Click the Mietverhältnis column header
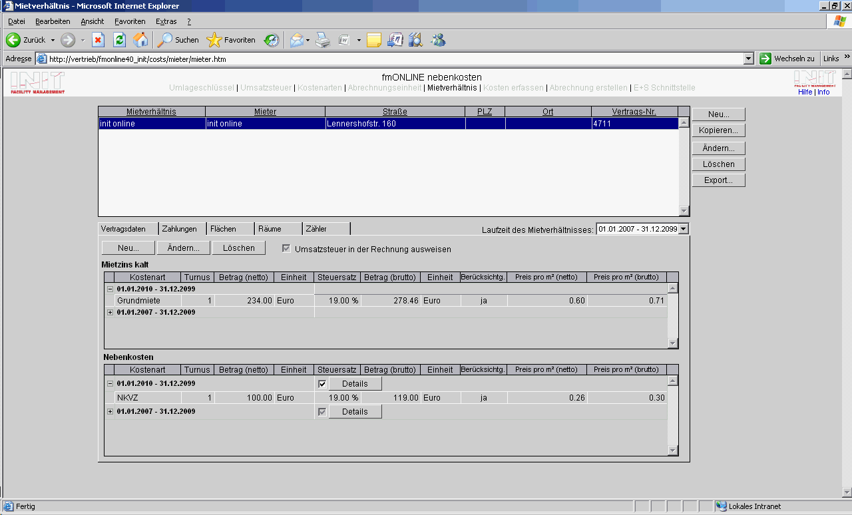The image size is (852, 515). pyautogui.click(x=152, y=112)
